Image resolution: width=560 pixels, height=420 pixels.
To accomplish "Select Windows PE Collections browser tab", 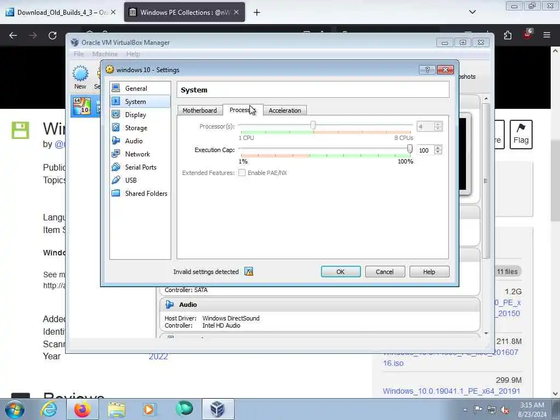I will (184, 12).
